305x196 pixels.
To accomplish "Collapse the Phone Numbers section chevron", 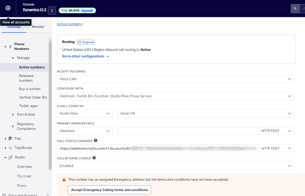I will (5, 47).
